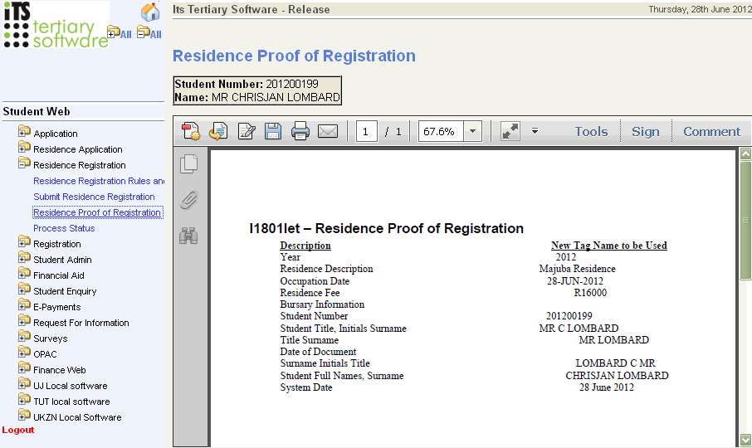The height and width of the screenshot is (448, 752).
Task: Expand the Request For Information folder
Action: (x=24, y=320)
